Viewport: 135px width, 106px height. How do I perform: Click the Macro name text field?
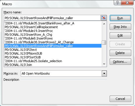(x=52, y=18)
